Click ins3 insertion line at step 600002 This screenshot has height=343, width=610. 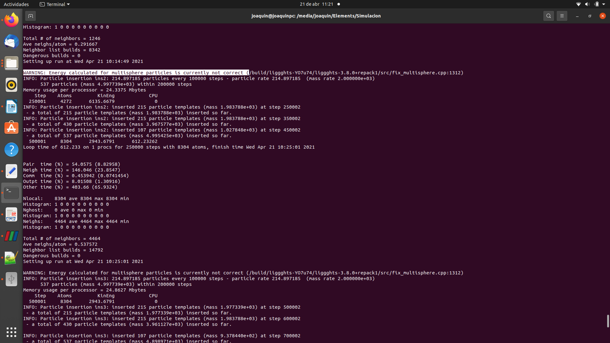[162, 319]
